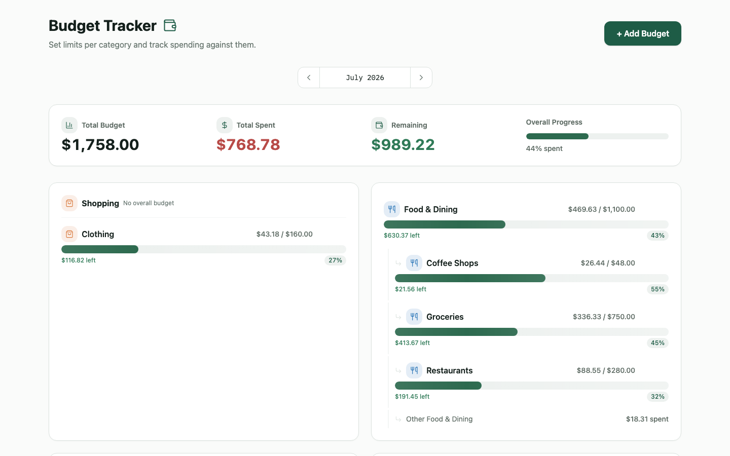Click the 27% badge for Clothing
This screenshot has width=730, height=456.
click(335, 260)
